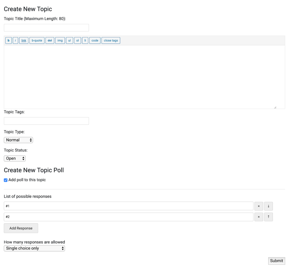Image resolution: width=290 pixels, height=268 pixels.
Task: Insert an image with the img button
Action: 60,40
